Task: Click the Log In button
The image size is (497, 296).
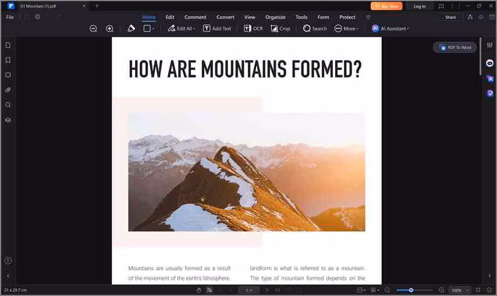Action: point(420,6)
